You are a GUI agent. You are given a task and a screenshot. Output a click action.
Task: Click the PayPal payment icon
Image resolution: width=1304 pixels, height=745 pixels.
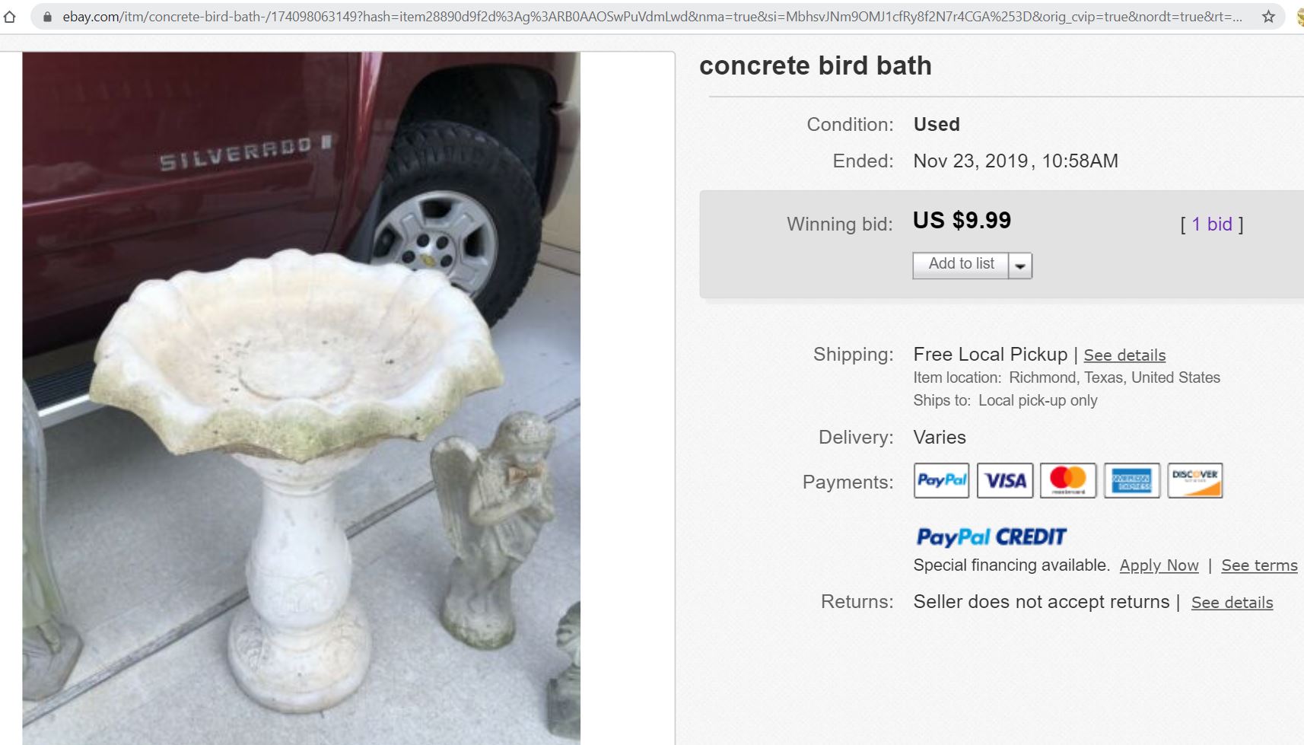point(940,480)
